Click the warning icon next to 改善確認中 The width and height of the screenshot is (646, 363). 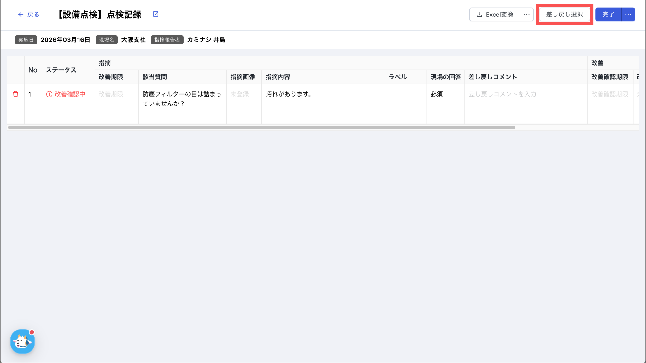click(49, 94)
